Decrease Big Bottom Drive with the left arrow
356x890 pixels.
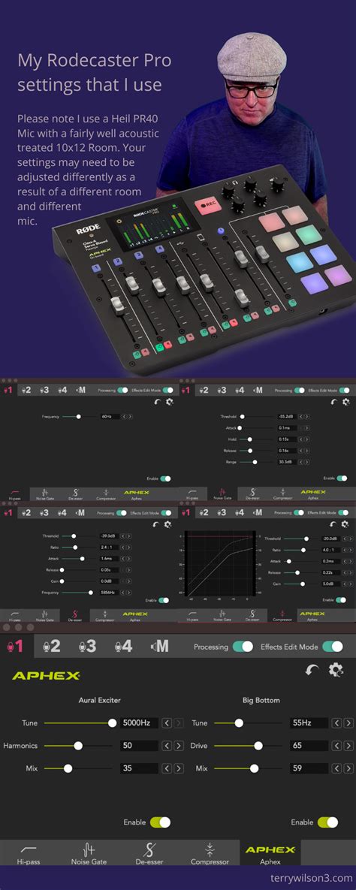point(336,746)
